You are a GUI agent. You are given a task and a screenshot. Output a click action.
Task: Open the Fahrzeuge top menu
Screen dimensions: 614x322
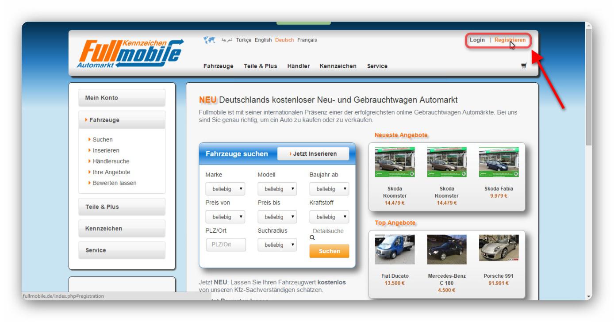(218, 66)
